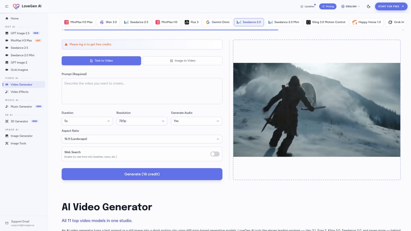Open the English language selector
The image size is (411, 231).
click(x=350, y=6)
